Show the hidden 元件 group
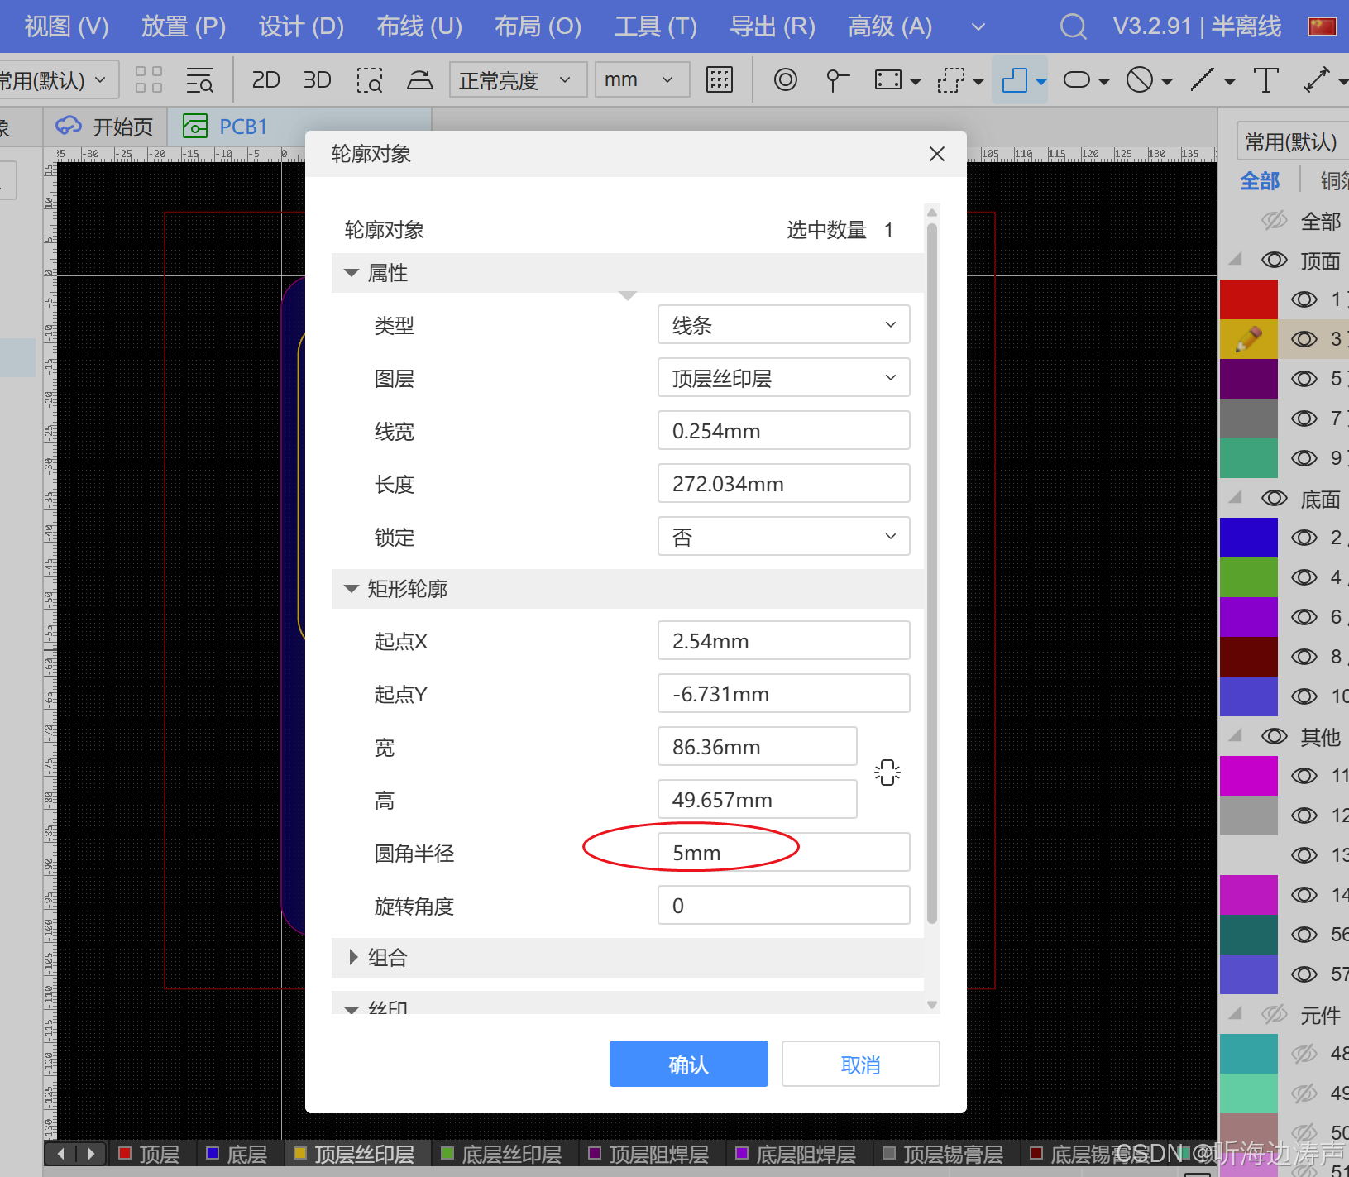This screenshot has height=1177, width=1349. click(1275, 1014)
